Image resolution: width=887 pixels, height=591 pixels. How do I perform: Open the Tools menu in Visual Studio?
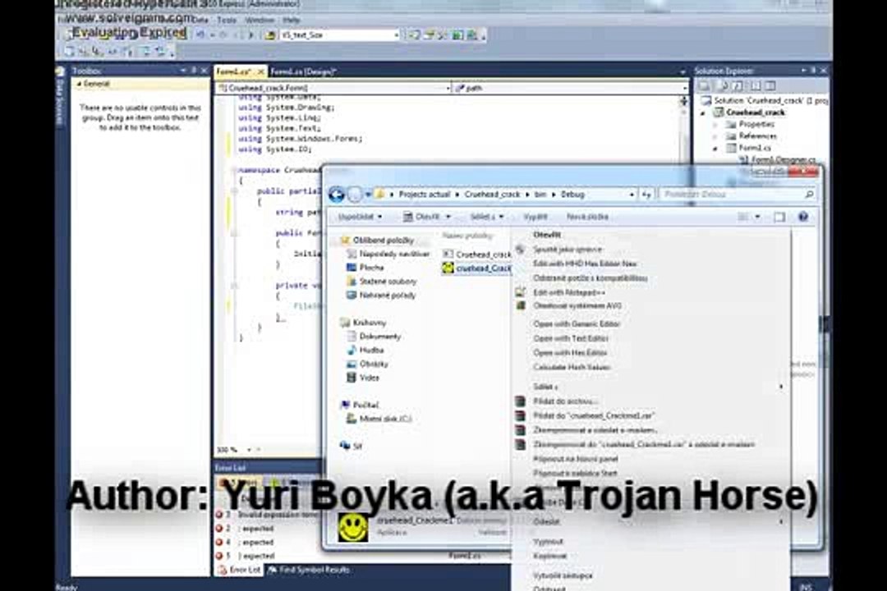point(227,20)
